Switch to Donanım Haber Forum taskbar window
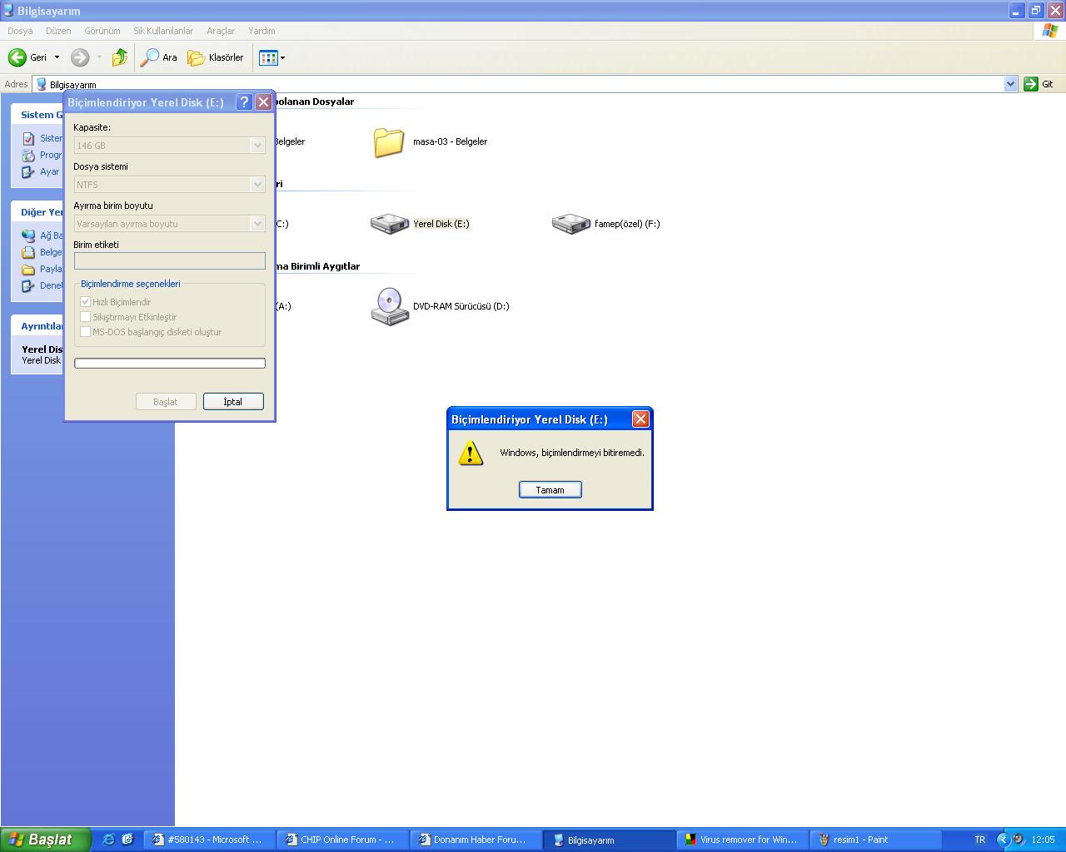The width and height of the screenshot is (1066, 852). (476, 840)
